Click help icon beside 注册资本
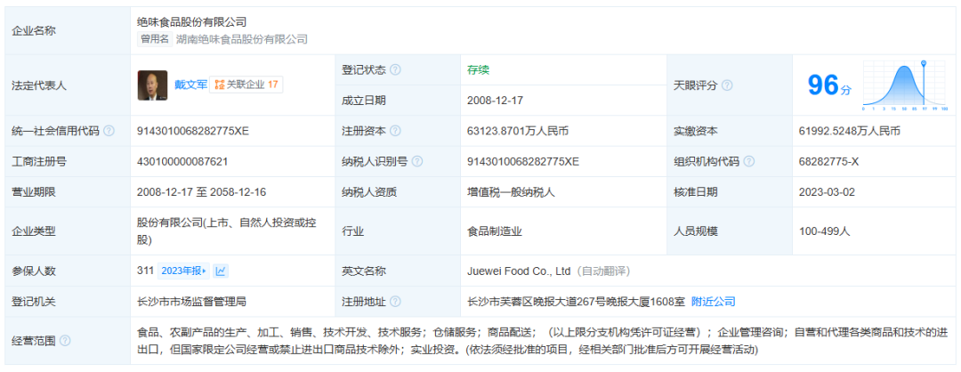The width and height of the screenshot is (961, 372). pos(395,131)
